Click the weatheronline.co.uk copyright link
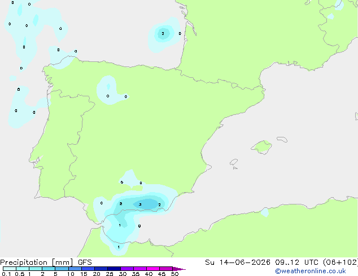The height and width of the screenshot is (276, 358). point(311,271)
